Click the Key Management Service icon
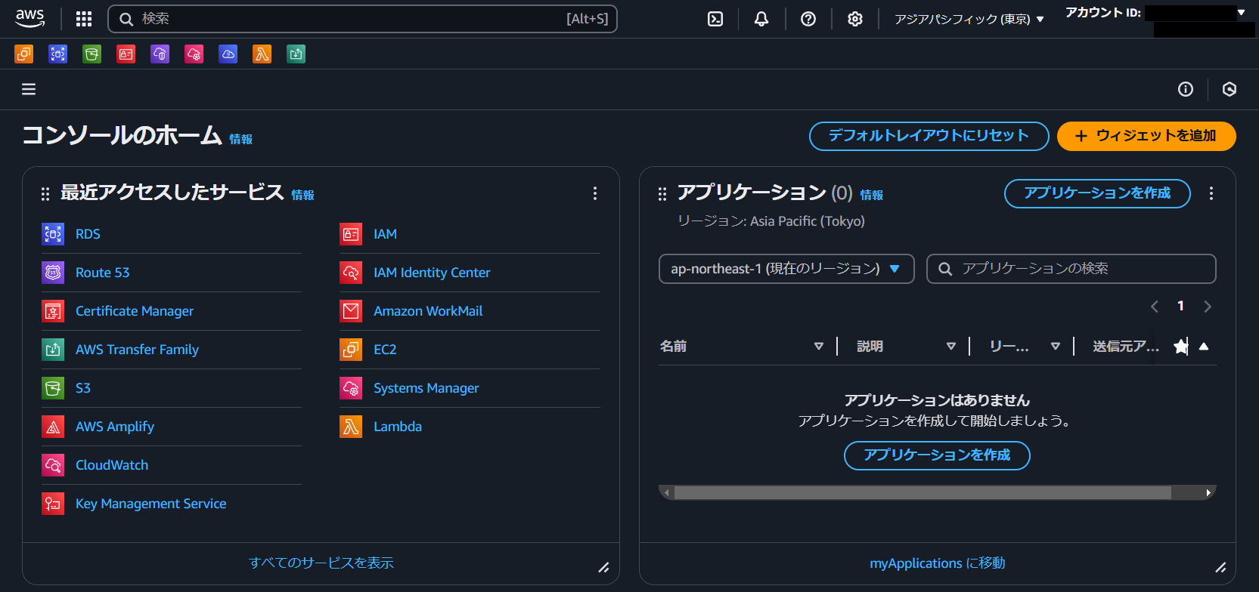1259x592 pixels. [53, 504]
